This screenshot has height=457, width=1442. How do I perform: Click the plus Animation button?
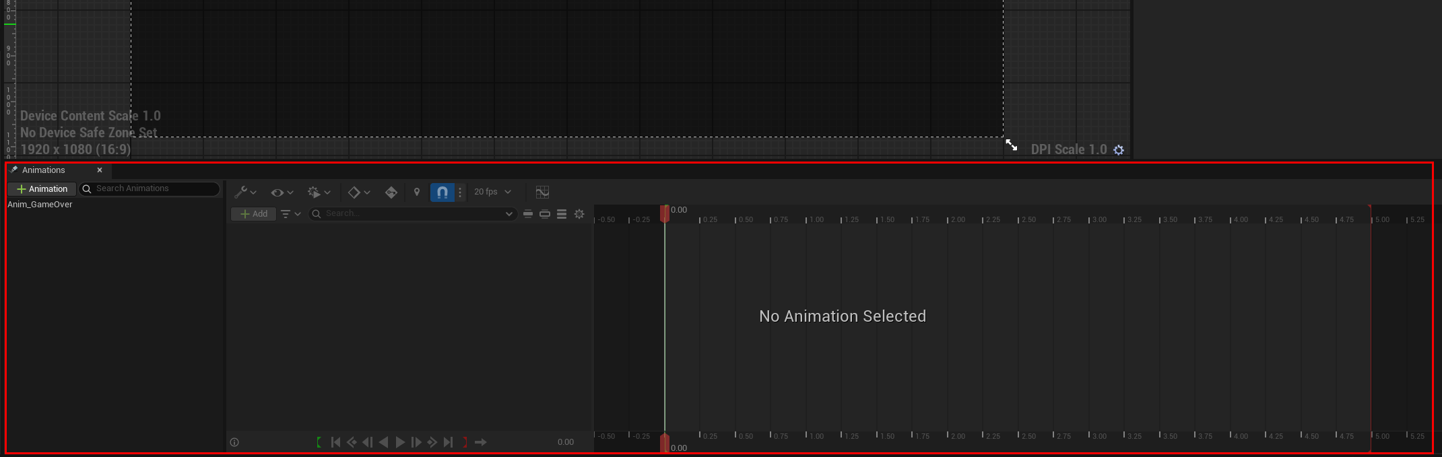(x=42, y=189)
